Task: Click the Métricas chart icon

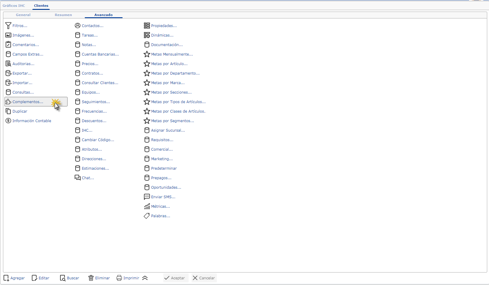Action: pyautogui.click(x=147, y=207)
